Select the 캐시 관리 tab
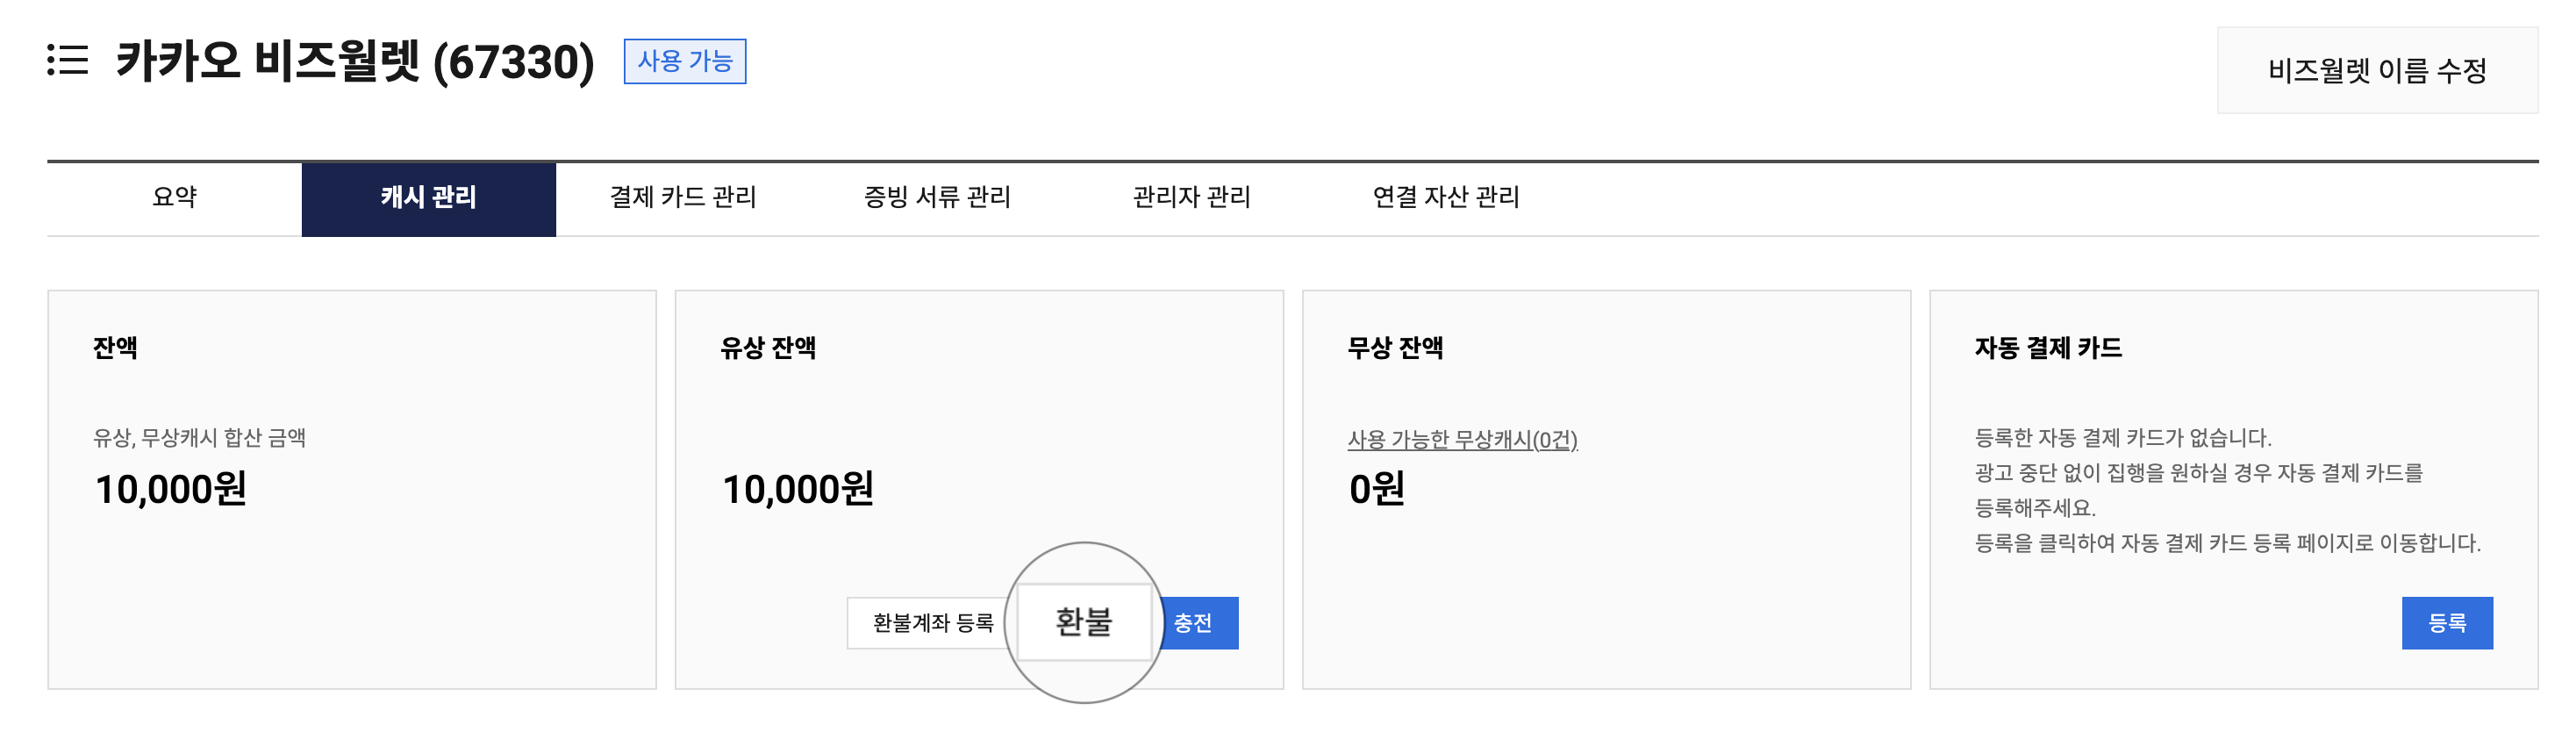 point(428,198)
